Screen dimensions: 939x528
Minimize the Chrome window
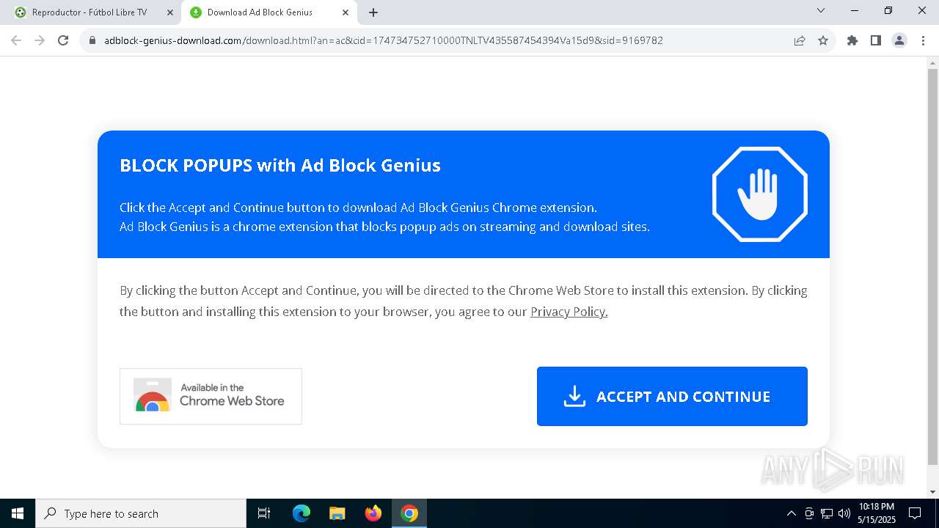tap(855, 11)
